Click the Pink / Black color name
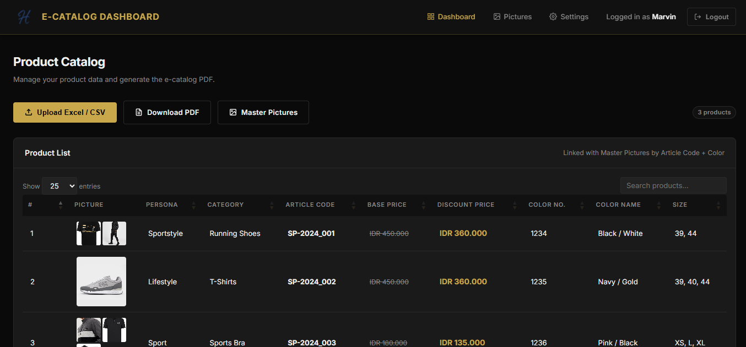Image resolution: width=746 pixels, height=347 pixels. click(x=618, y=343)
